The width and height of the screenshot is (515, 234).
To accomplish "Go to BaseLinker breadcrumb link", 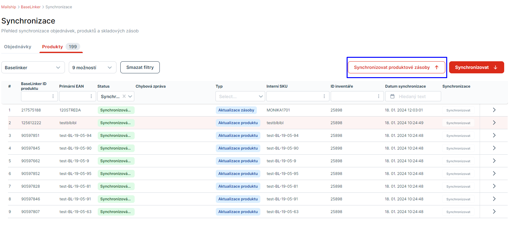I will coord(31,7).
